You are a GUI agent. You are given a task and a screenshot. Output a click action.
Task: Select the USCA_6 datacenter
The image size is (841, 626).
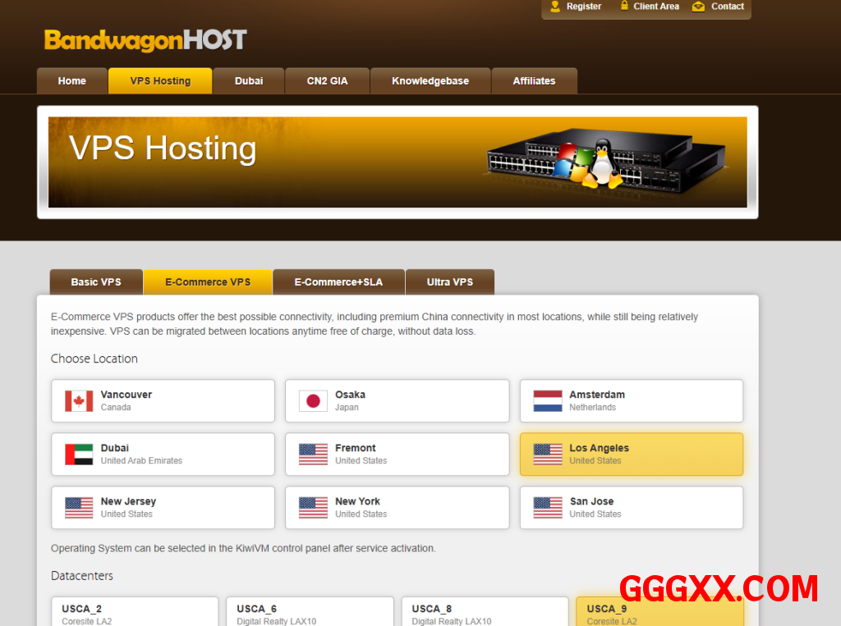coord(310,612)
